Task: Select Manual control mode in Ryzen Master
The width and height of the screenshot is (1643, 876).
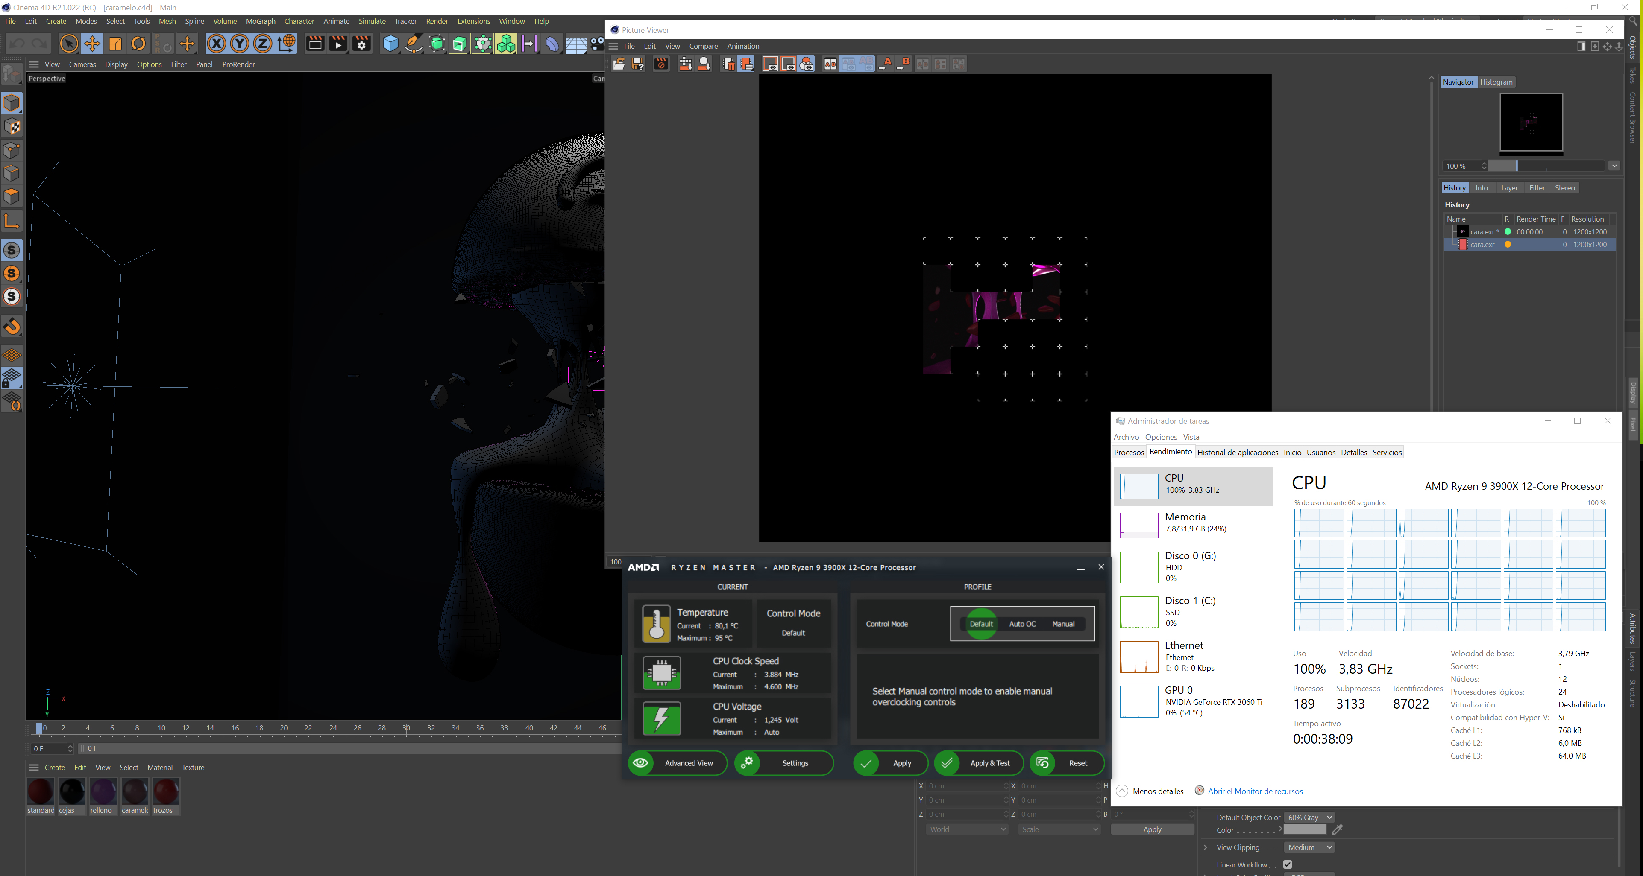Action: (x=1062, y=624)
